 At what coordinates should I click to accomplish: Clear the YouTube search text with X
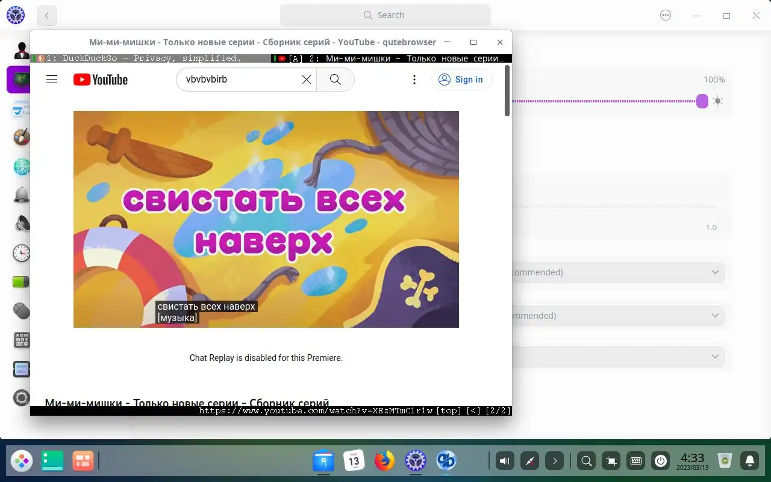[307, 80]
